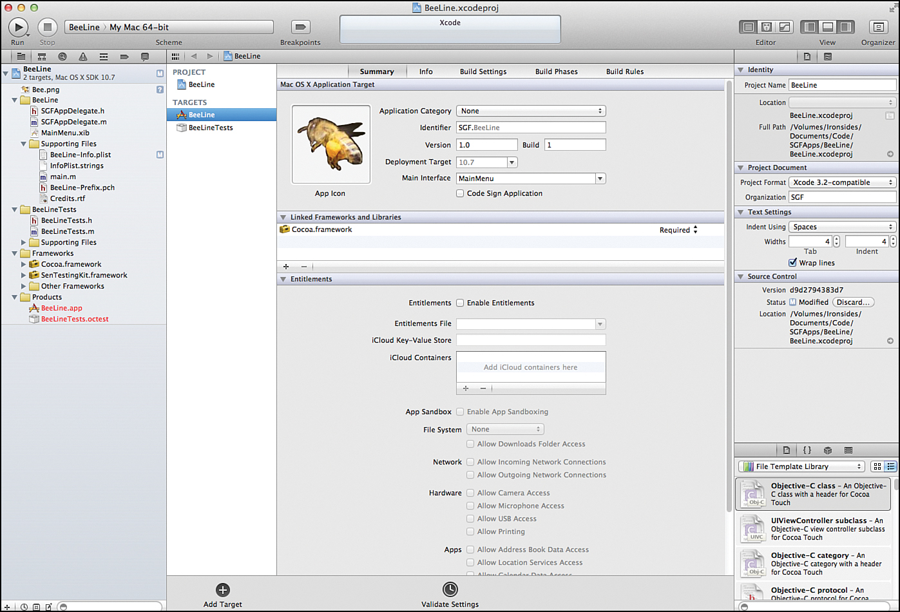Select MainMenu.xib in navigator
The image size is (900, 612).
pyautogui.click(x=65, y=133)
